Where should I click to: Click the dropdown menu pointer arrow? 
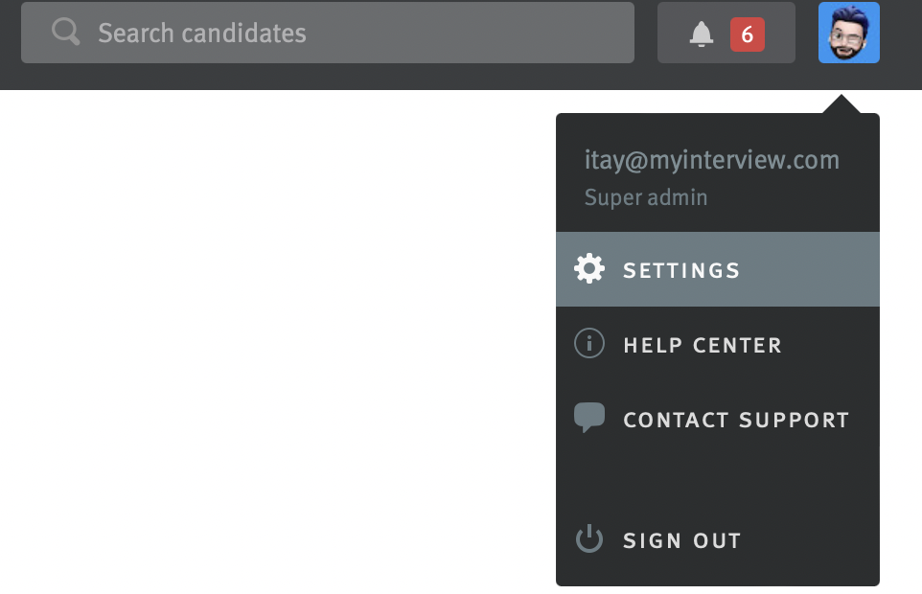coord(840,104)
